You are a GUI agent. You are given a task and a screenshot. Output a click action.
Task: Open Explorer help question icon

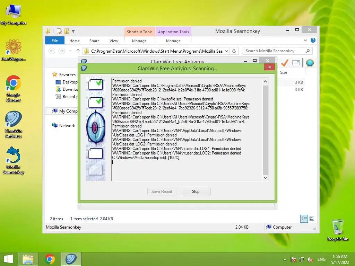[313, 40]
